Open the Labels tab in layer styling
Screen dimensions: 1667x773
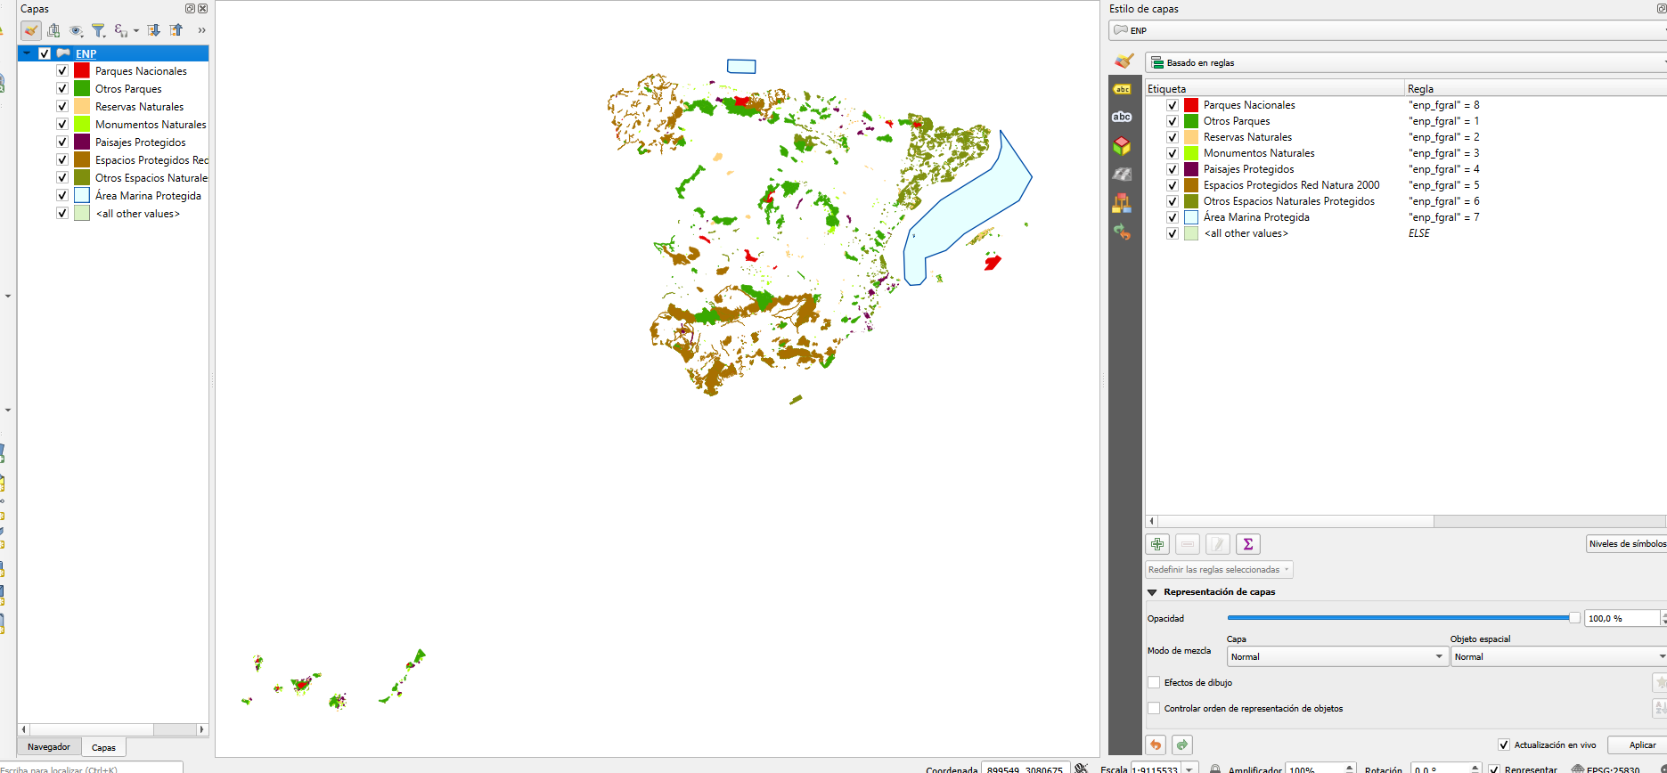pos(1122,89)
